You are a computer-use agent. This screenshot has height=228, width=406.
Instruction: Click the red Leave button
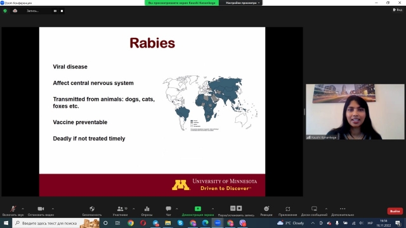tap(395, 211)
